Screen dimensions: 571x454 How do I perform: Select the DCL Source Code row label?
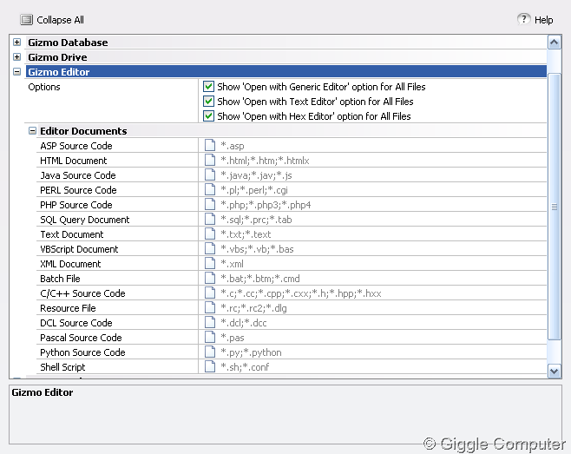click(x=76, y=323)
